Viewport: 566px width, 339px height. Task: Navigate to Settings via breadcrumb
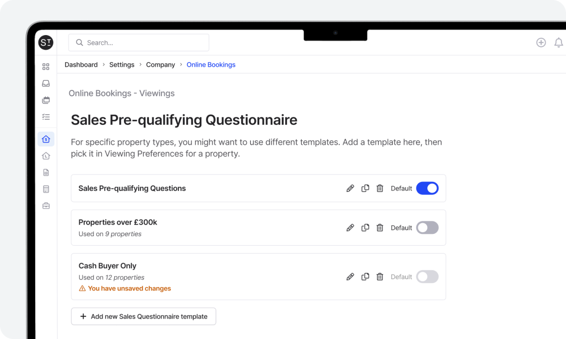pos(122,64)
